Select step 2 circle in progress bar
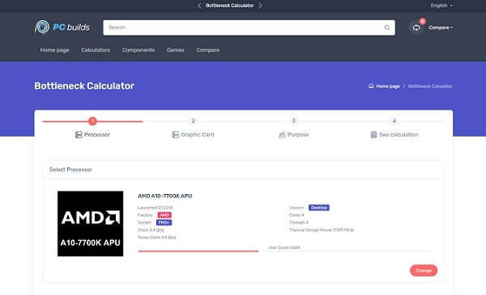This screenshot has width=486, height=295. (x=193, y=121)
